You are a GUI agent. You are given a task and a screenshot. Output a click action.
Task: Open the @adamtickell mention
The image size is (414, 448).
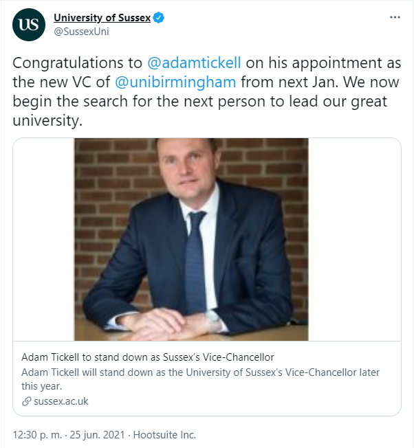click(x=194, y=63)
